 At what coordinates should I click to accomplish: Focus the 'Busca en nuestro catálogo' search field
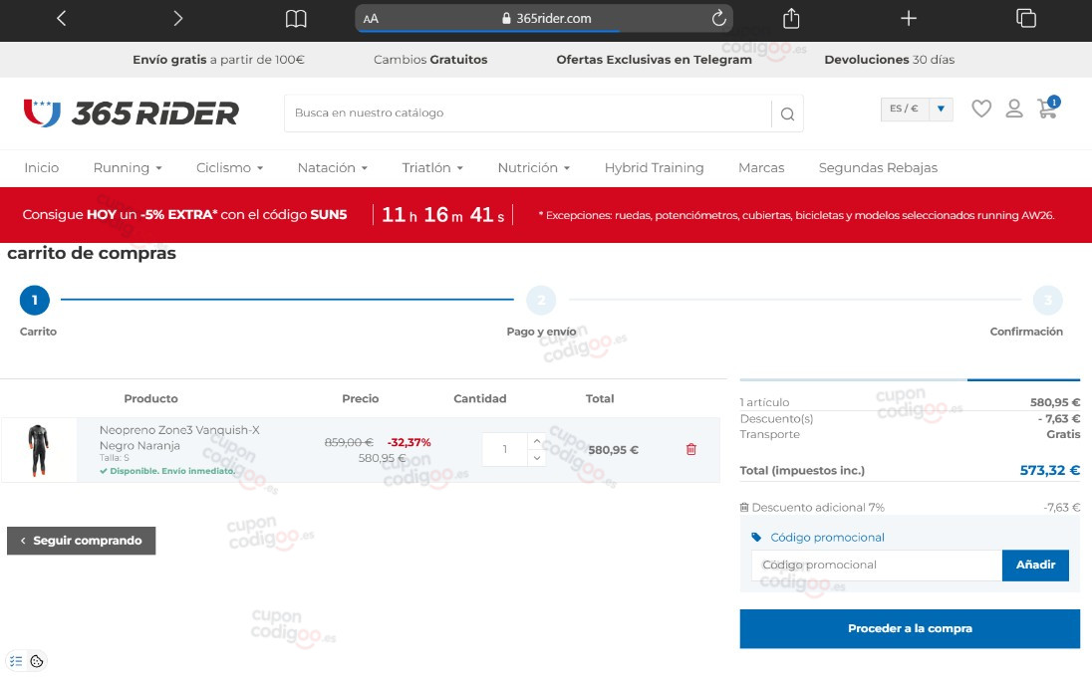point(528,114)
